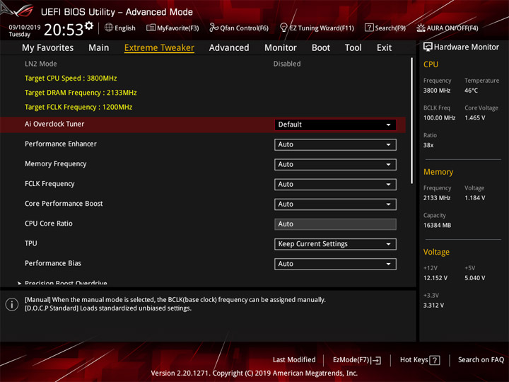Click the Target CPU Speed : 3800MHz text

click(71, 79)
